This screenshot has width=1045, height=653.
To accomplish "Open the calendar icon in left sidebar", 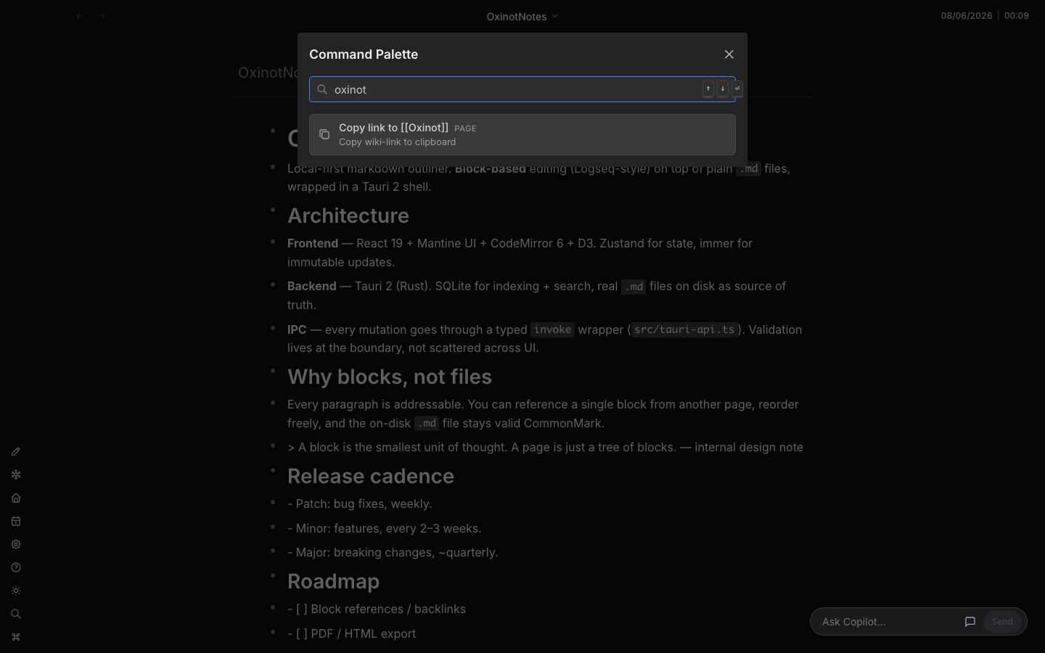I will [x=16, y=521].
